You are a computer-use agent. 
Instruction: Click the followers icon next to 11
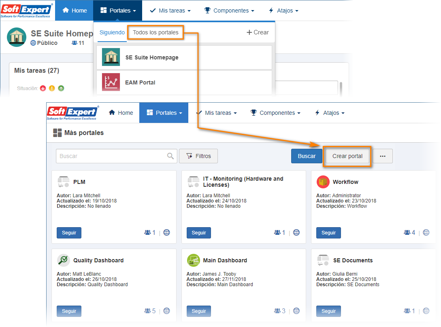tap(75, 43)
